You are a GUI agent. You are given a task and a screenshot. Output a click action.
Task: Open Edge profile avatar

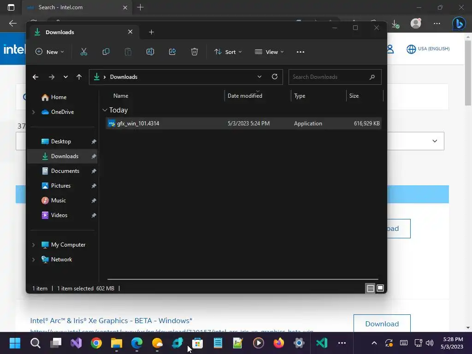[416, 24]
